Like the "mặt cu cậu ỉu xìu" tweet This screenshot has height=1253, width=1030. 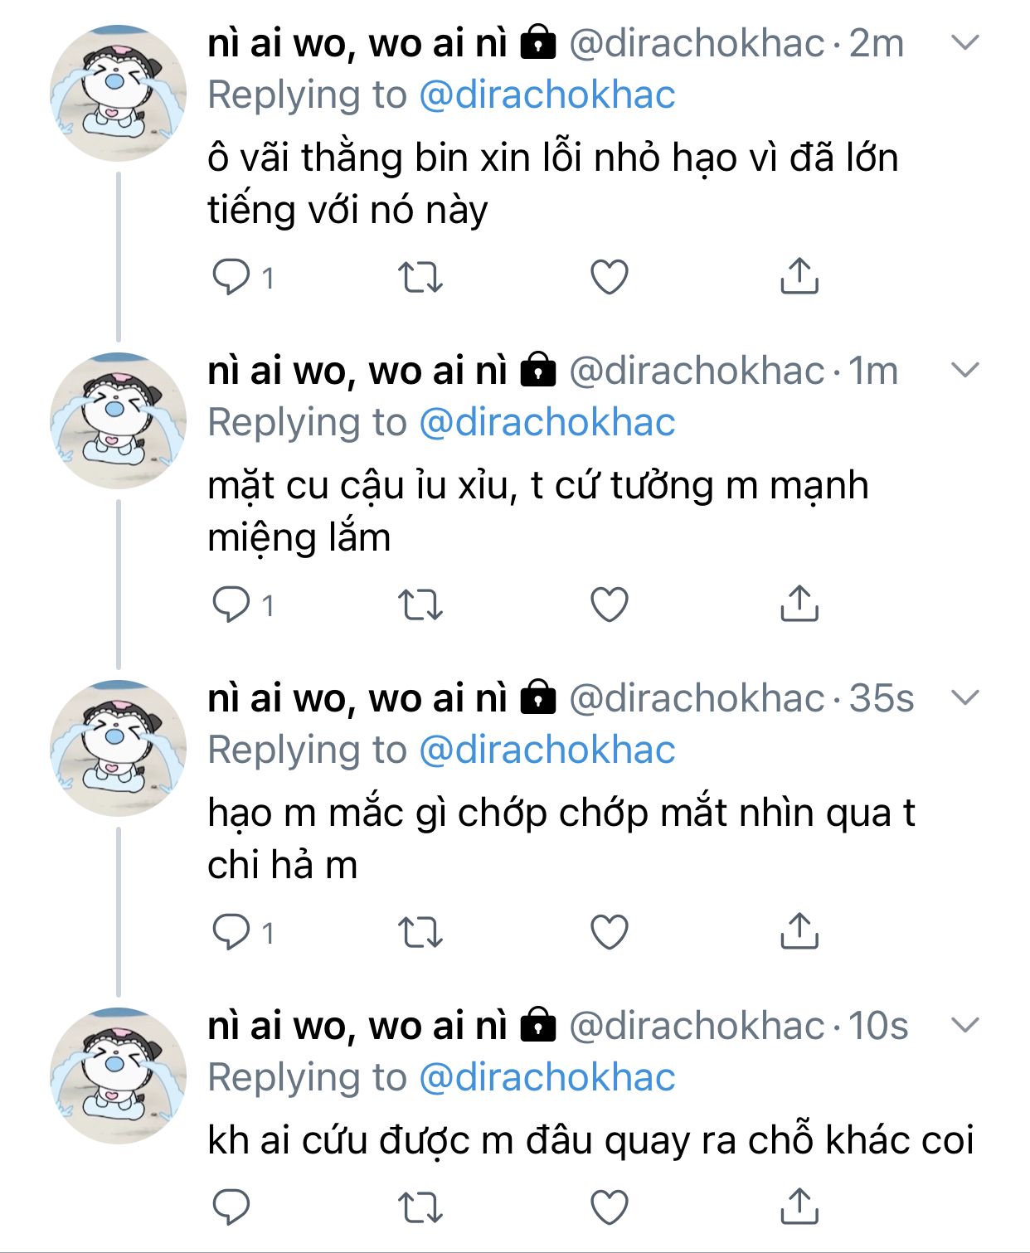[x=609, y=605]
